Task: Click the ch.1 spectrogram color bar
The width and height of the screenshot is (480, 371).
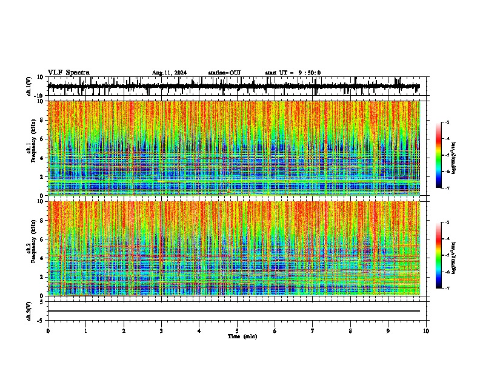Action: (438, 155)
